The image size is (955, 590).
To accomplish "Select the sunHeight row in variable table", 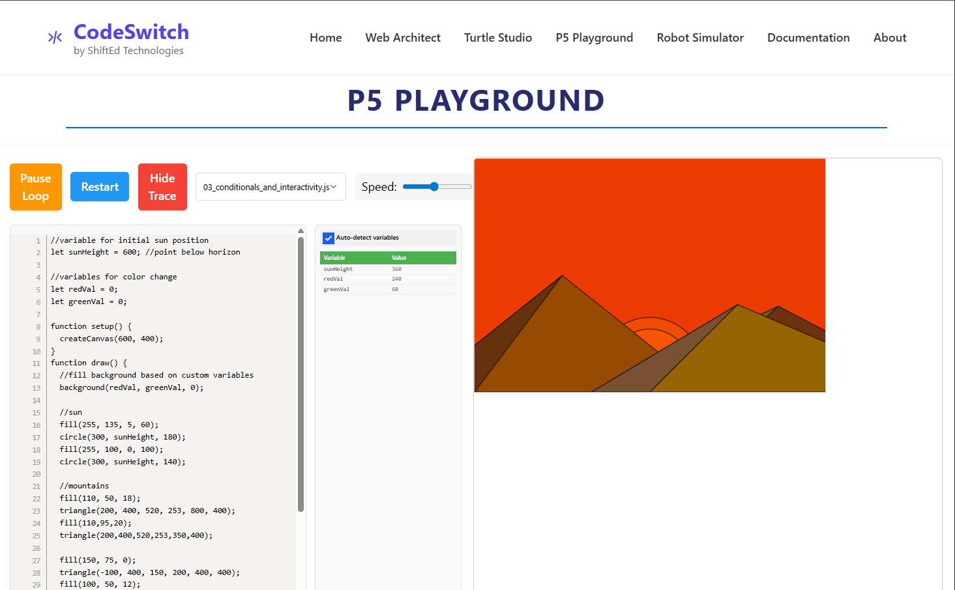I will (387, 269).
